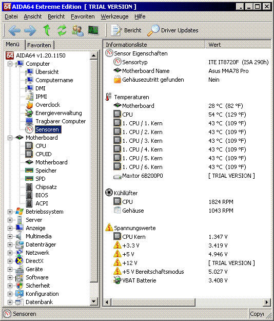This screenshot has width=274, height=321.
Task: Click the Energieverwaltung icon in the tree
Action: tap(29, 113)
